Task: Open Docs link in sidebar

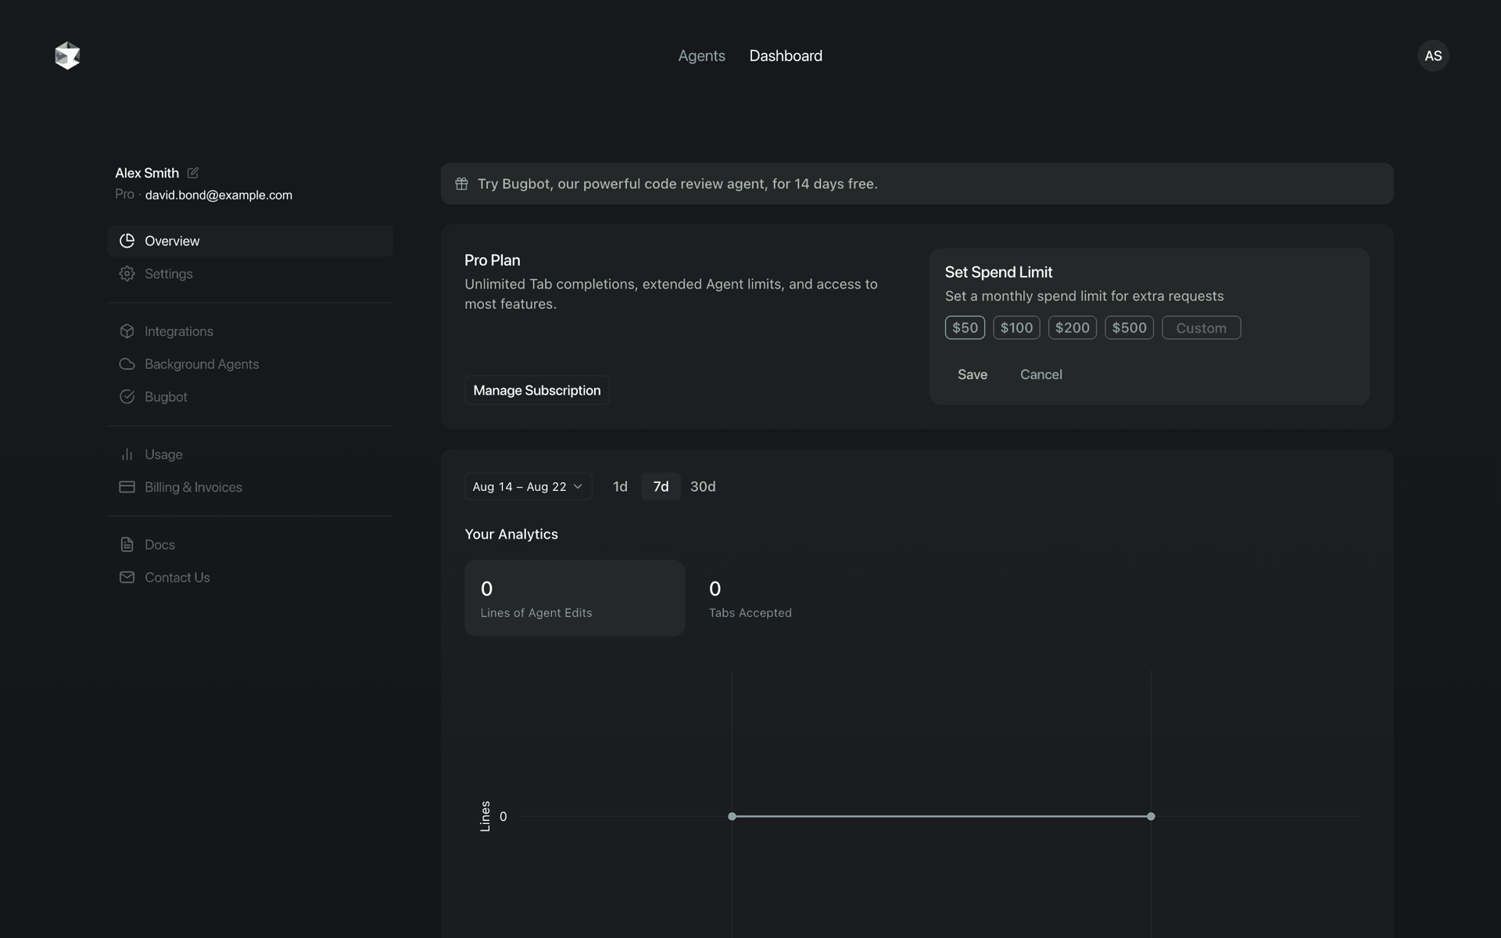Action: 250,545
